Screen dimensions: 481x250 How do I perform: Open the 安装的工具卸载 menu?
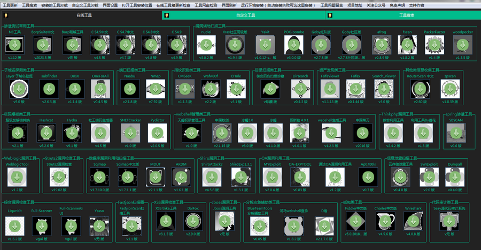coord(55,5)
